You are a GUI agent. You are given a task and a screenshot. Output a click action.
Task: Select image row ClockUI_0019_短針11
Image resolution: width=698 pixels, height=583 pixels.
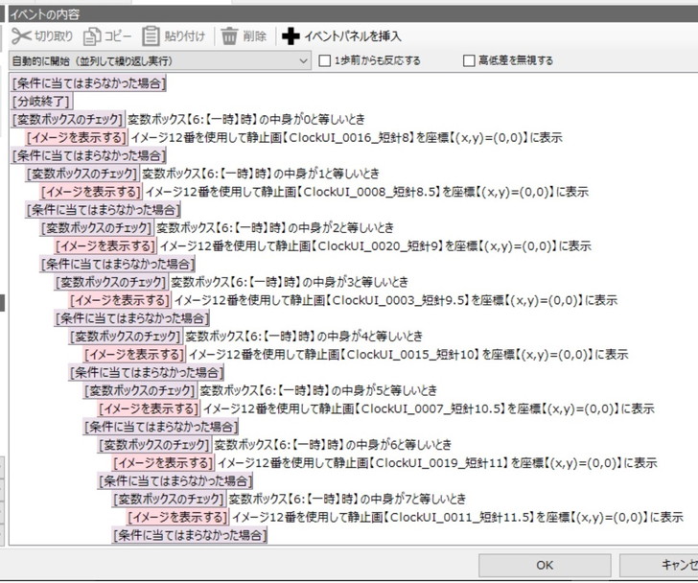(385, 463)
